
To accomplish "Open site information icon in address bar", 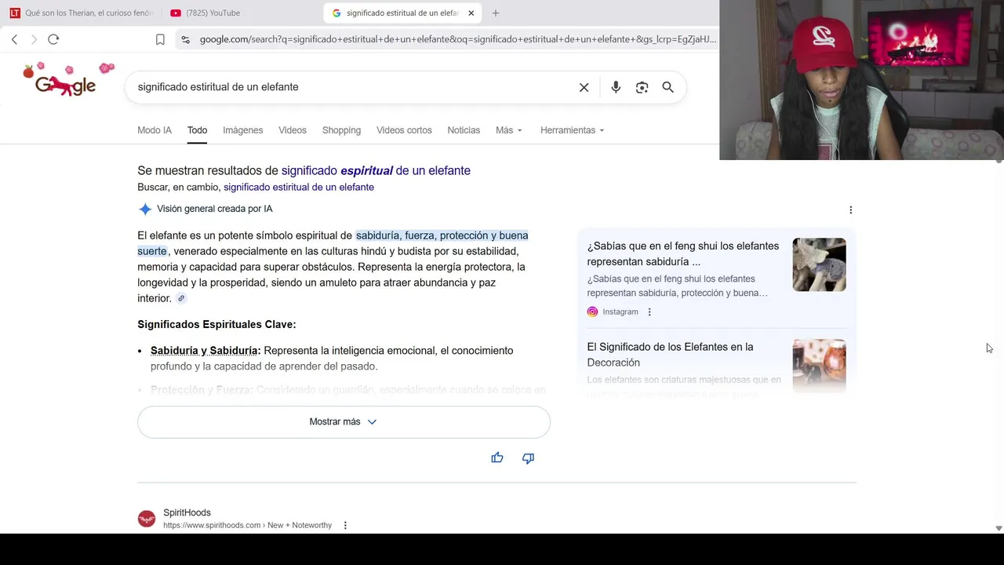I will (x=185, y=39).
